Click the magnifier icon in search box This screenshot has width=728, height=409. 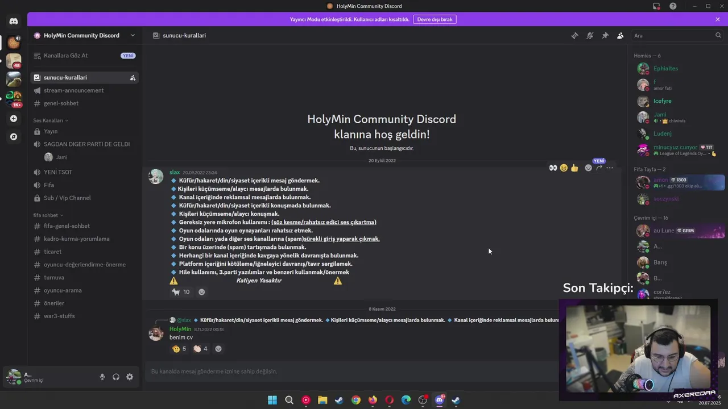[x=718, y=35]
